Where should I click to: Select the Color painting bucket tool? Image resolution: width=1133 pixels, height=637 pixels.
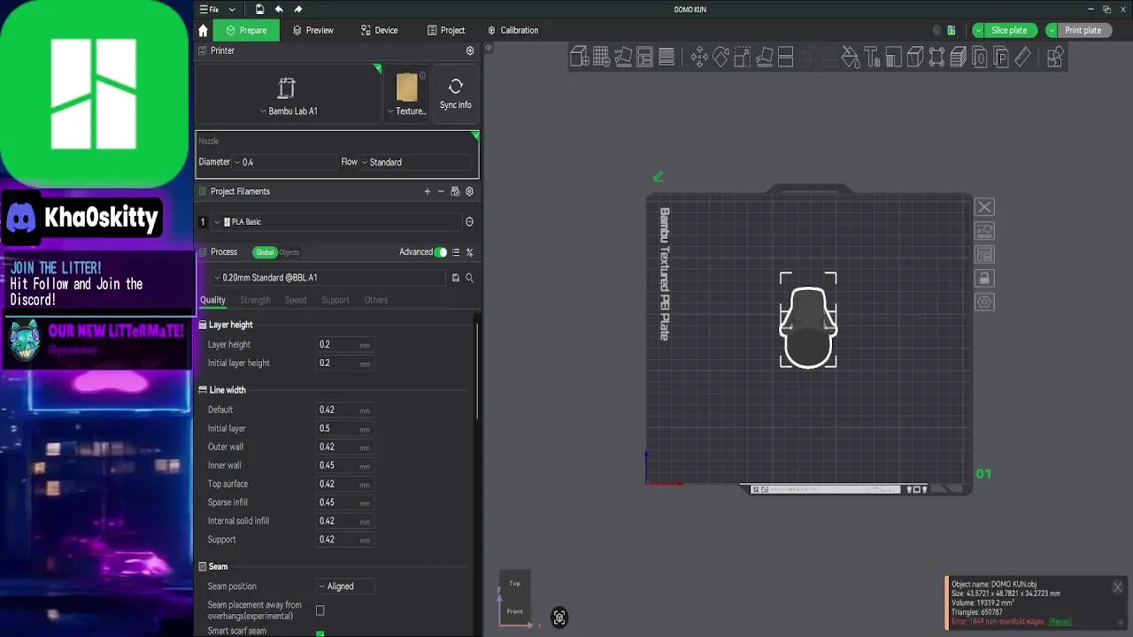tap(851, 58)
